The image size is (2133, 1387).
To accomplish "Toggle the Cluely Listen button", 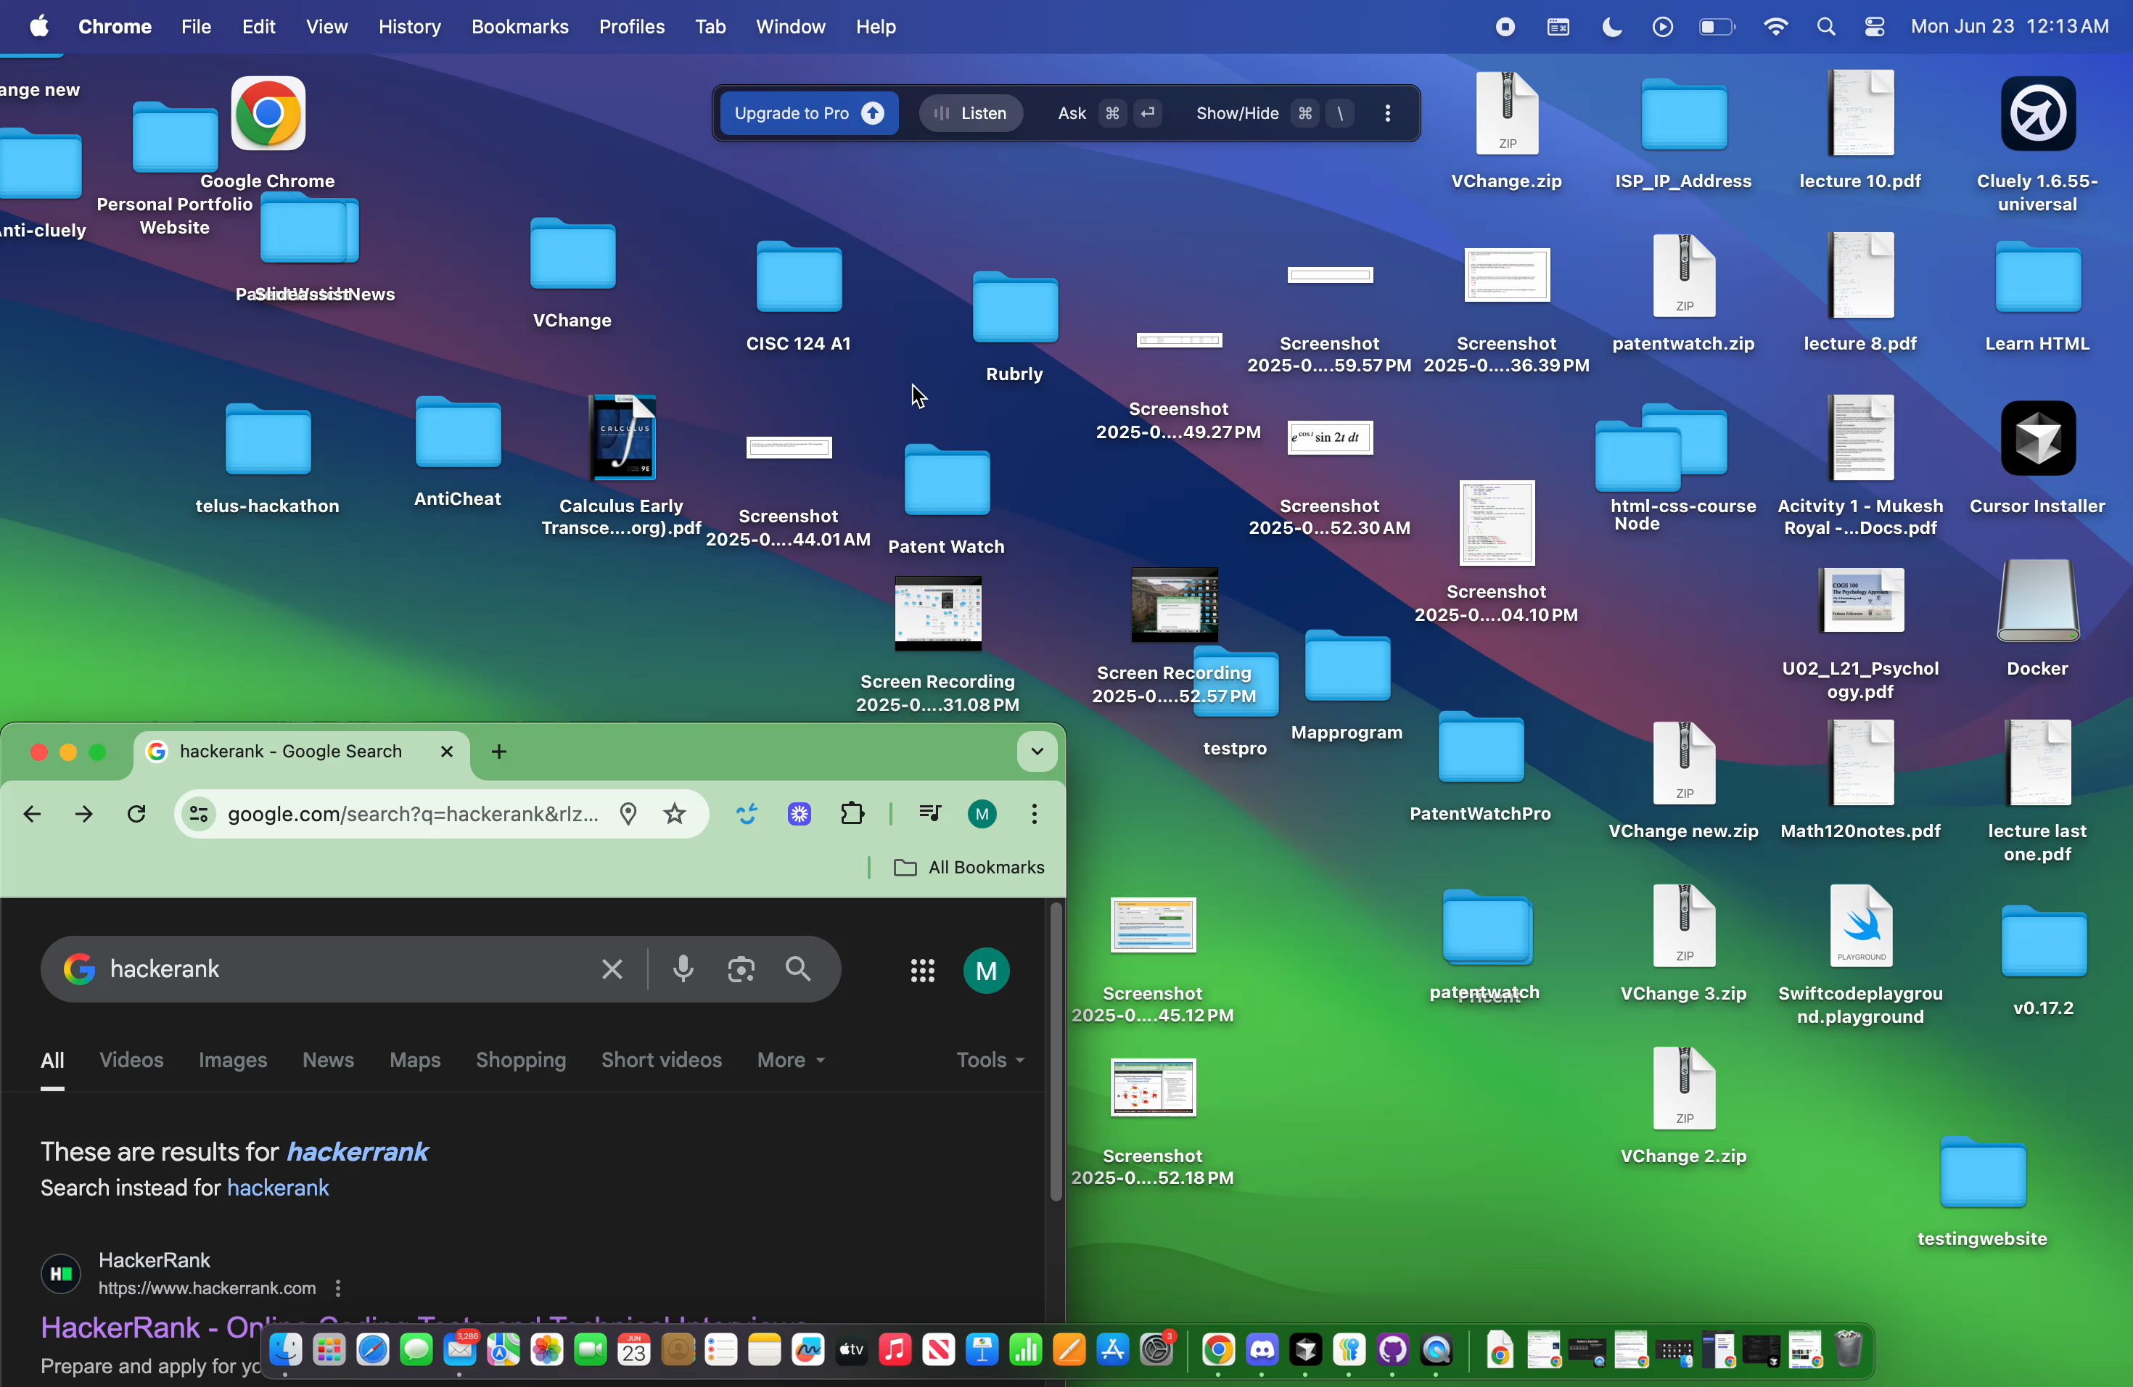I will [971, 113].
